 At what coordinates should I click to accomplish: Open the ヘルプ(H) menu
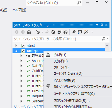pyautogui.click(x=20, y=10)
